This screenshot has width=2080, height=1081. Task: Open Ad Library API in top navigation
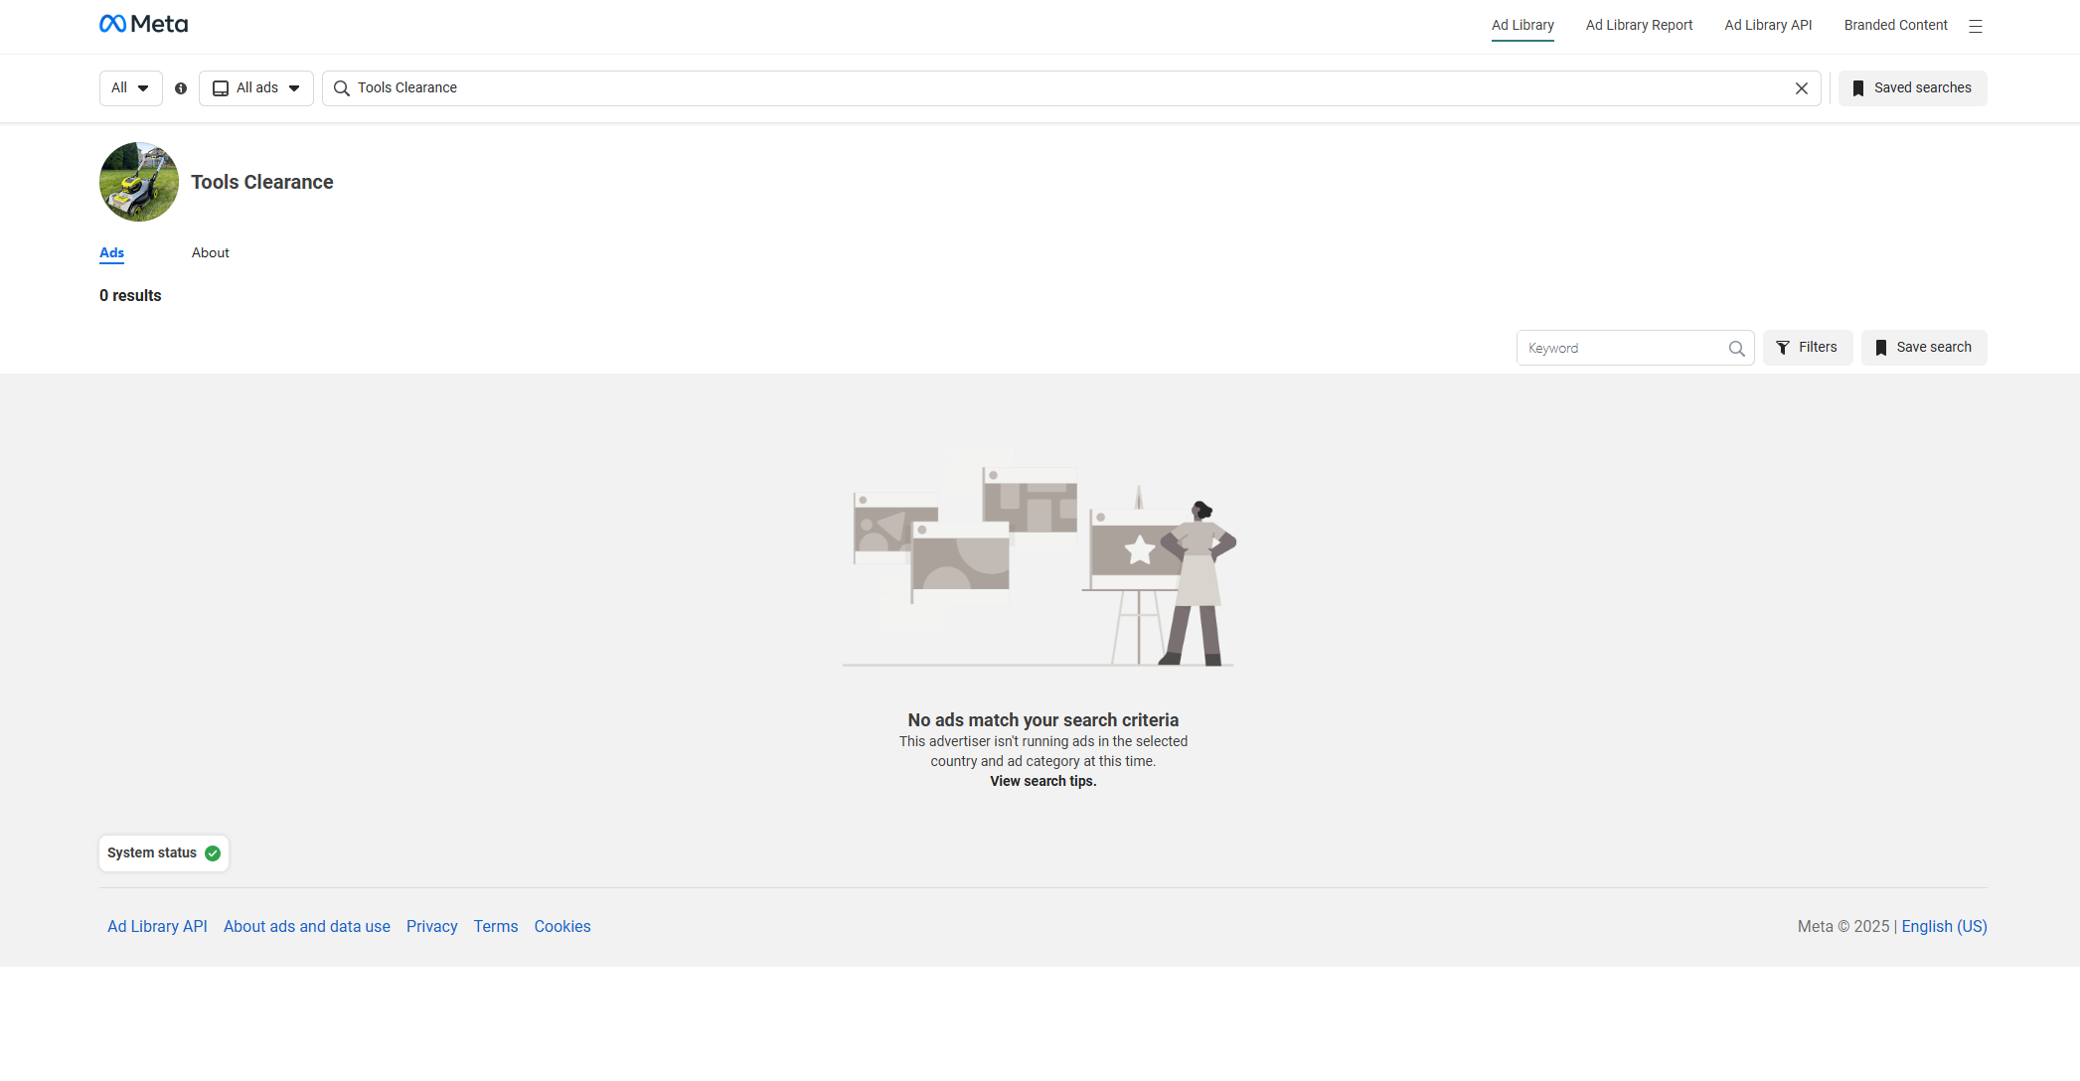pyautogui.click(x=1768, y=25)
